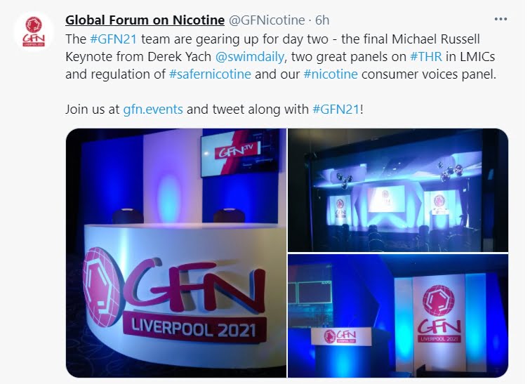This screenshot has width=530, height=384.
Task: Click the GFN.TV screen in the photo
Action: coord(240,154)
